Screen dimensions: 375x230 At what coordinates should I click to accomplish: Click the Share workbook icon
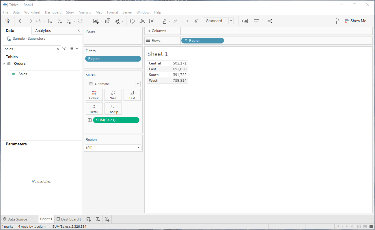pyautogui.click(x=270, y=21)
